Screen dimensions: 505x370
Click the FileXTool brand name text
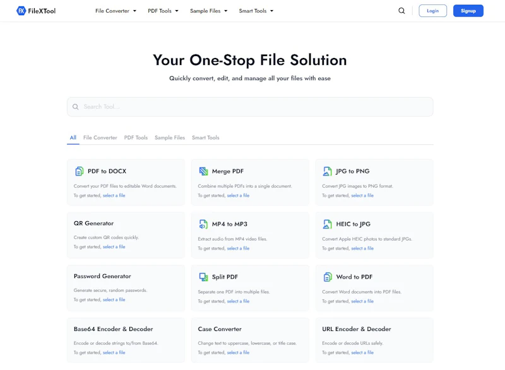pos(42,11)
